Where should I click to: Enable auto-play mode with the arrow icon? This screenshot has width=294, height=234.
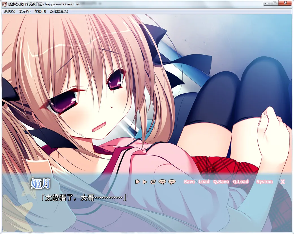coord(145,182)
